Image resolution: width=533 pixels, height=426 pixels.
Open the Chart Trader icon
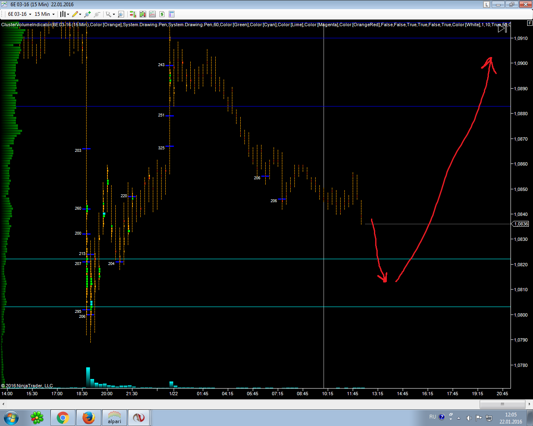coord(133,14)
